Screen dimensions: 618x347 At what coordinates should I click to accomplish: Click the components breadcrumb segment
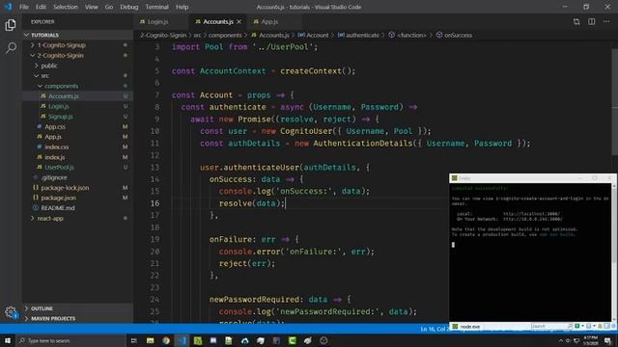pos(225,35)
